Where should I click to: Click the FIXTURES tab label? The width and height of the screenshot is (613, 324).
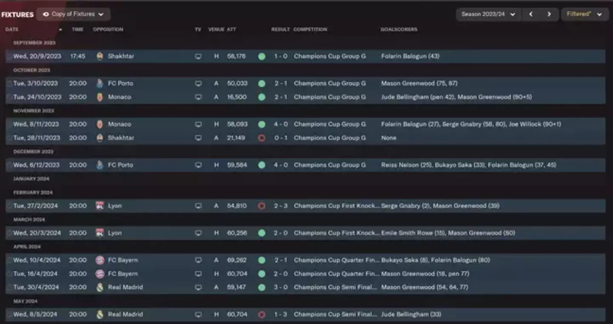pos(17,14)
